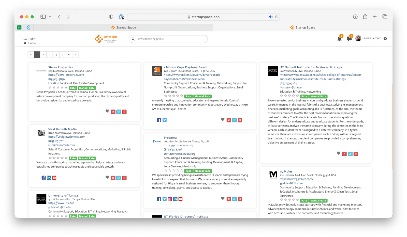Open https://viralgrowthmedia.com link
The width and height of the screenshot is (407, 237).
[x=67, y=137]
